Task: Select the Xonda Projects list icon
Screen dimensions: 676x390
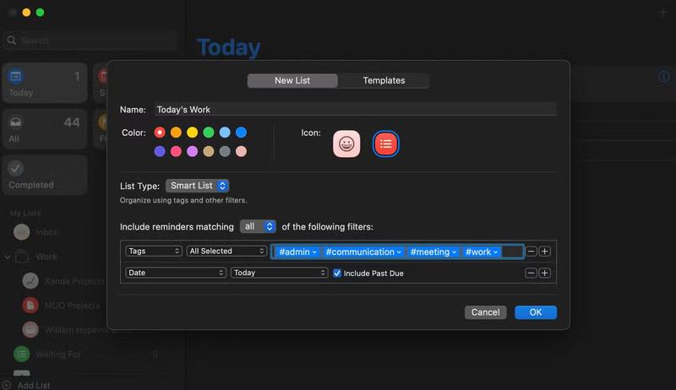Action: point(30,281)
